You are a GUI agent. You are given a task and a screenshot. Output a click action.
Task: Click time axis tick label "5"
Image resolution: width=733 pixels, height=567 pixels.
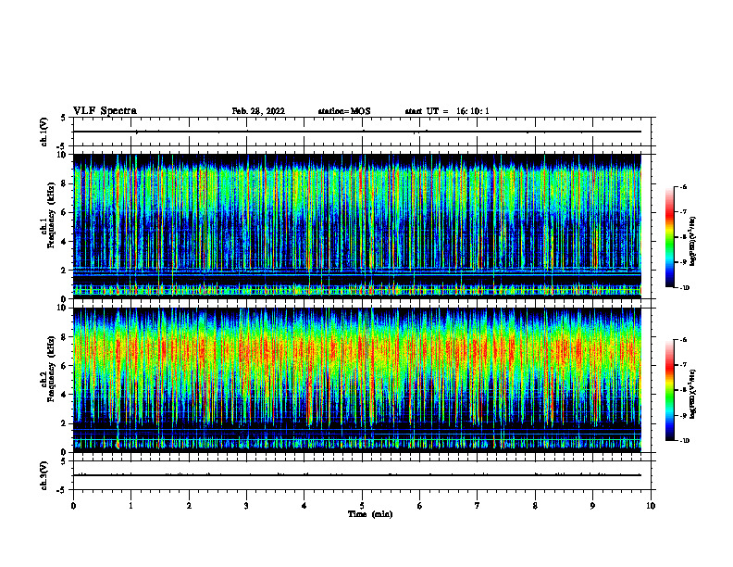tap(362, 506)
